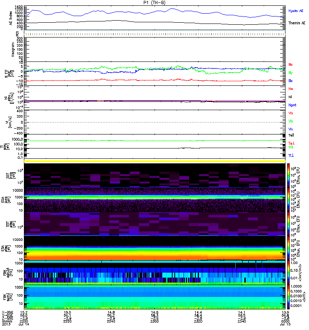Click the blue "Npot" legend label
This screenshot has width=309, height=330.
pyautogui.click(x=293, y=105)
